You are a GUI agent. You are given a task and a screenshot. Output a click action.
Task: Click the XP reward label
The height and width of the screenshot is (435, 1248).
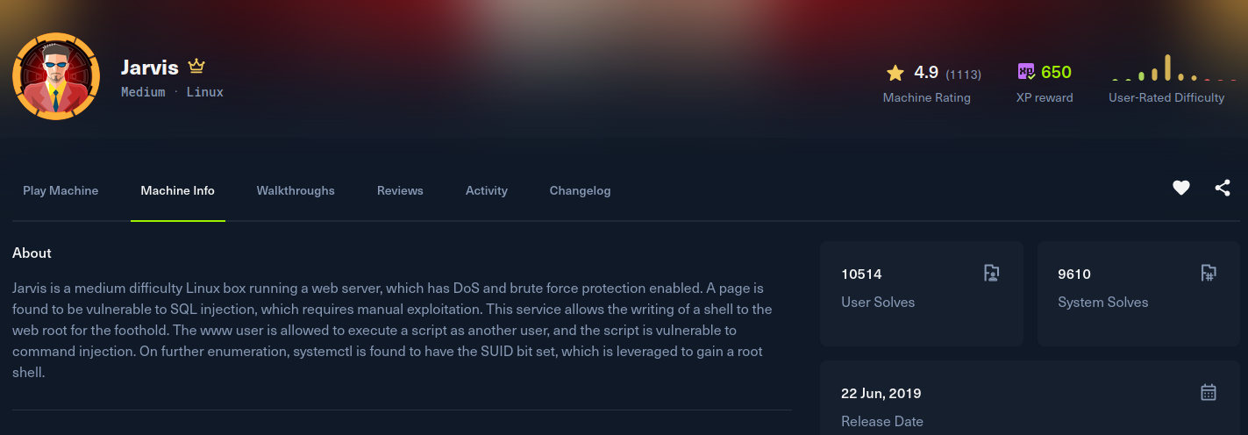point(1045,97)
